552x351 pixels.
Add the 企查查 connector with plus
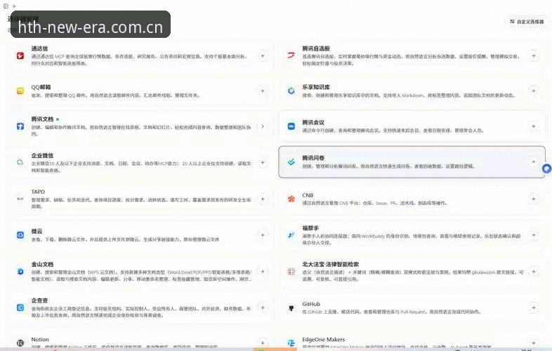(263, 307)
